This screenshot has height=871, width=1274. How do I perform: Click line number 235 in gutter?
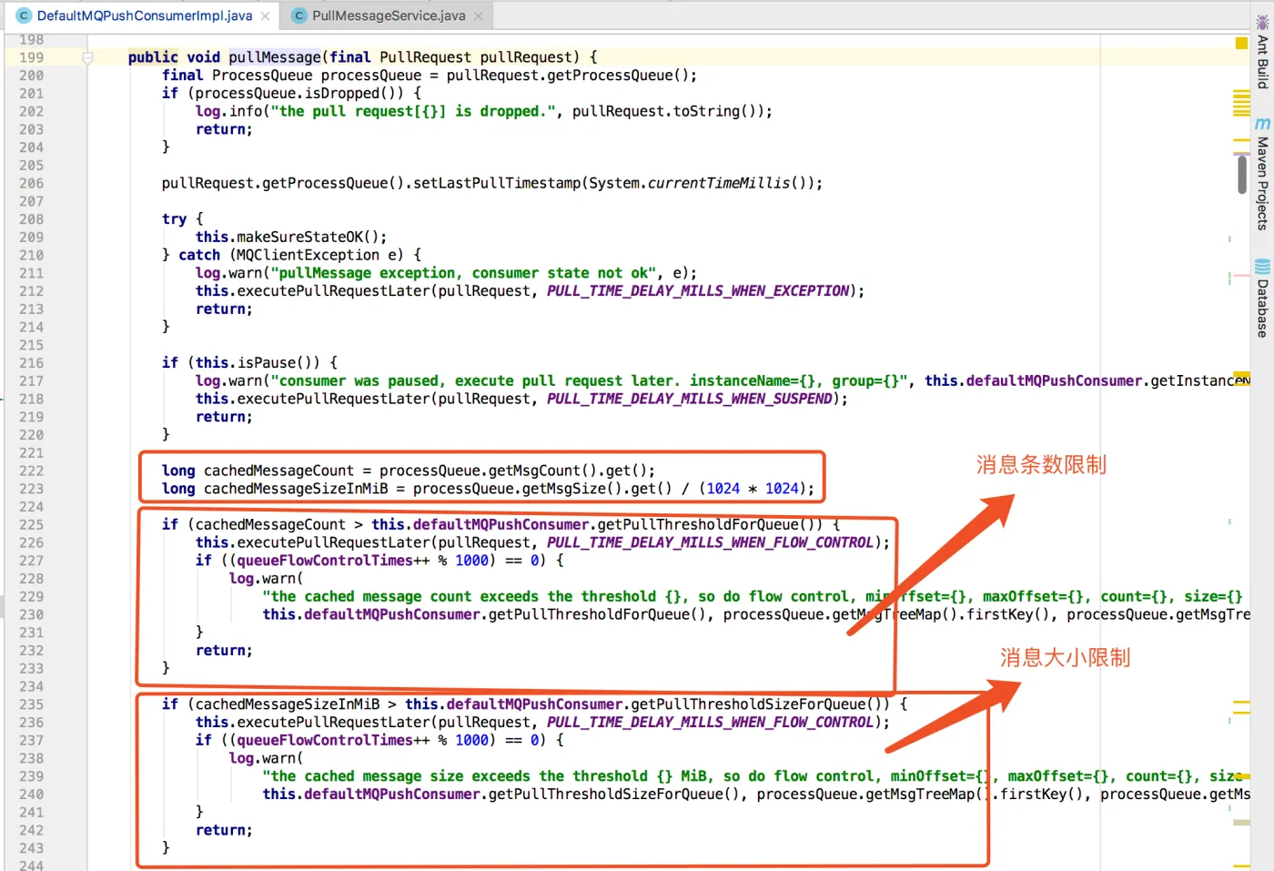(31, 704)
